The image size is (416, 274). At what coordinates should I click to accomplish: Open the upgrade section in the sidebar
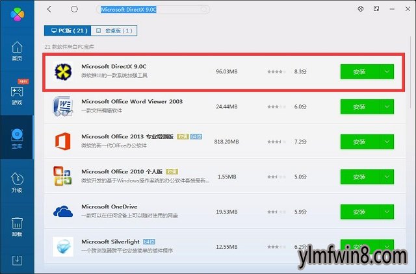pyautogui.click(x=17, y=182)
